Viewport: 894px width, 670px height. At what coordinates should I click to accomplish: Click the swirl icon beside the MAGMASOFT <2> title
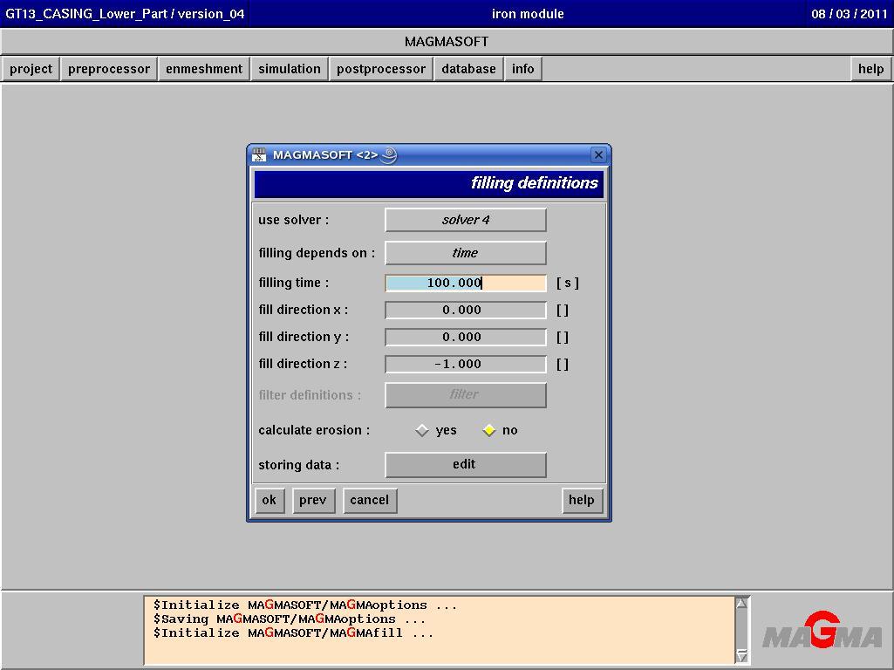coord(389,154)
